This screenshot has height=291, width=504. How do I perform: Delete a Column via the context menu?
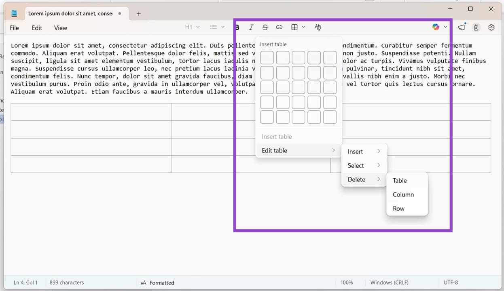point(403,194)
